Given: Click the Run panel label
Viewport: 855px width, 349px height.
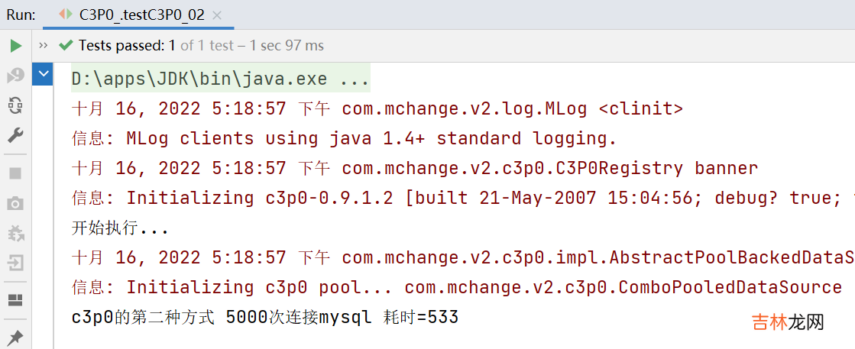Looking at the screenshot, I should point(20,15).
